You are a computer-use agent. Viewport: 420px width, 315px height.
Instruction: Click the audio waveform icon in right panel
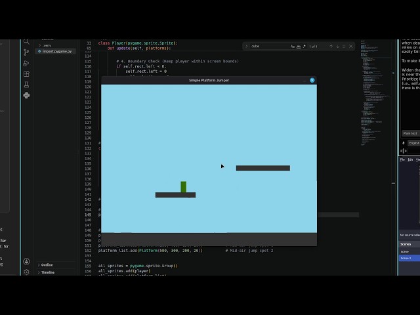click(x=404, y=151)
